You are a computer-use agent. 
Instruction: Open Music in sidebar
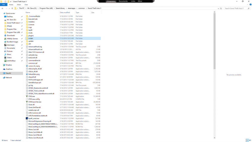pos(9,54)
